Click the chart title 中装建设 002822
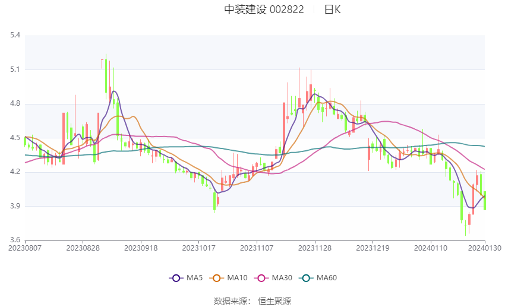The image size is (505, 307). [x=264, y=10]
